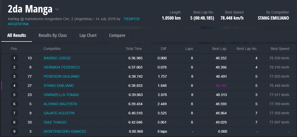The height and width of the screenshot is (137, 297).
Task: Click the position 1 circle badge
Action: (14, 58)
